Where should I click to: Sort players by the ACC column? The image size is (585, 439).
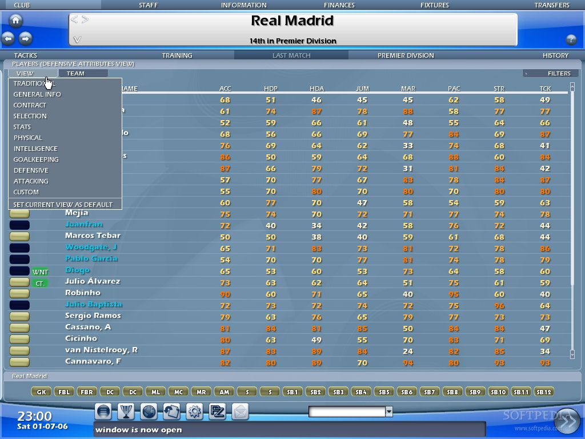click(225, 89)
